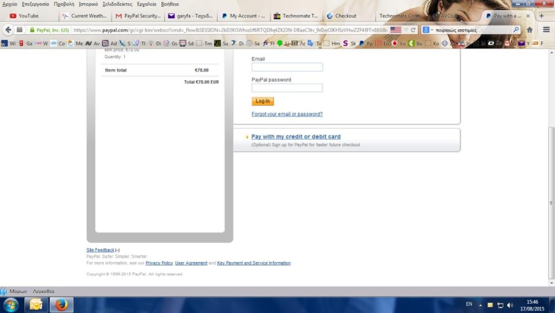Open the Su bookmark
The width and height of the screenshot is (555, 313).
[221, 43]
